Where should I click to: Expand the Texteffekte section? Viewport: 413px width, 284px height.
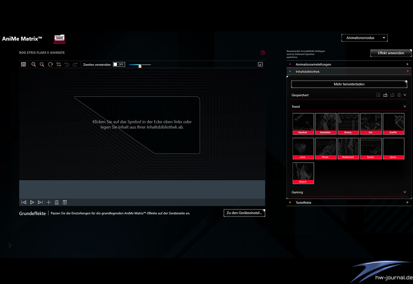click(x=349, y=202)
